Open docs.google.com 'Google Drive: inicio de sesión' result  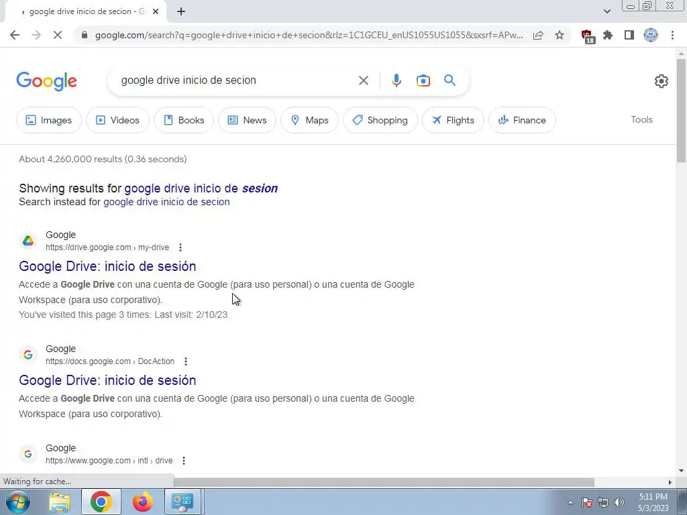point(107,380)
